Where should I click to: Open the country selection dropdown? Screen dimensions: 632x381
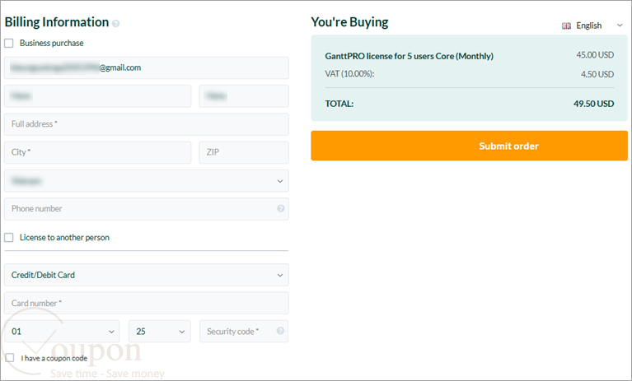(147, 181)
